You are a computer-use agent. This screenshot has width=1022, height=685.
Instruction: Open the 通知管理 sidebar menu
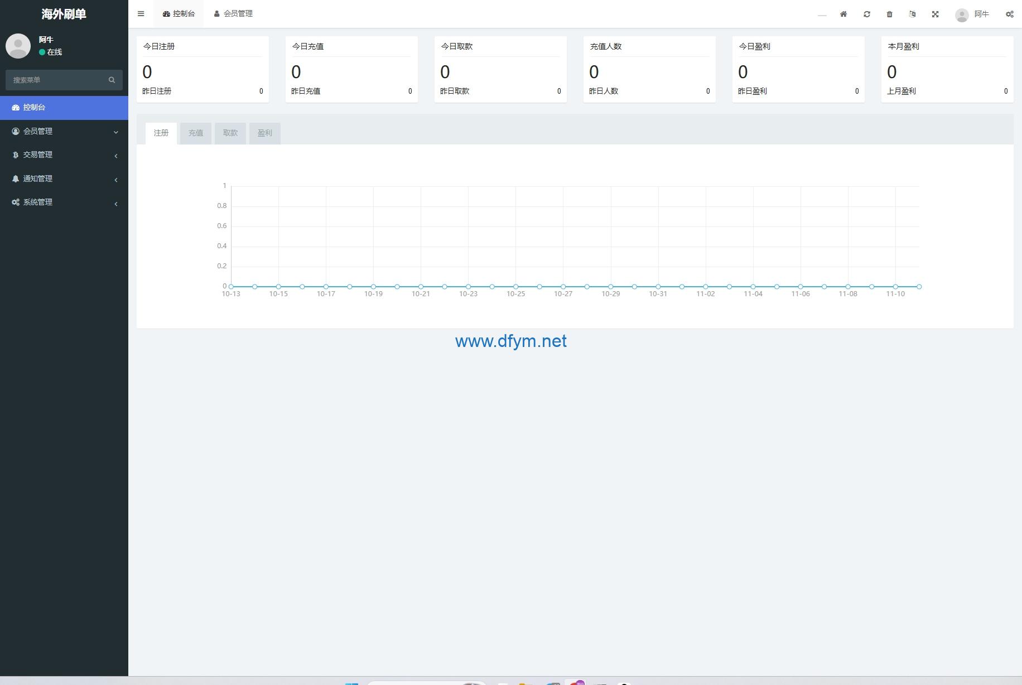pos(64,179)
